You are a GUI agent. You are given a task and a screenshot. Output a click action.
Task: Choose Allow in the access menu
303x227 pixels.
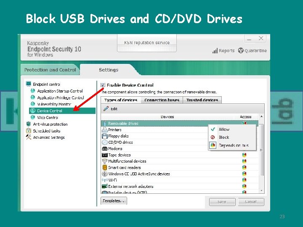click(232, 129)
